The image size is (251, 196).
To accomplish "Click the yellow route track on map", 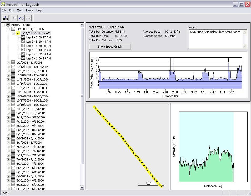I will point(128,147).
